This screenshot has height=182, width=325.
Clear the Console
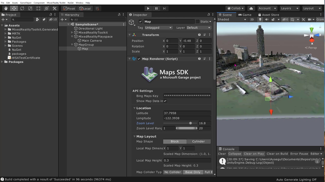pos(222,154)
